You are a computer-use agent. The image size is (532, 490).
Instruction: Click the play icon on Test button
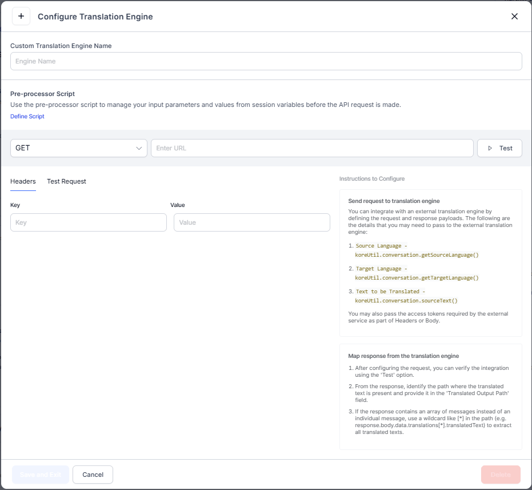point(490,148)
